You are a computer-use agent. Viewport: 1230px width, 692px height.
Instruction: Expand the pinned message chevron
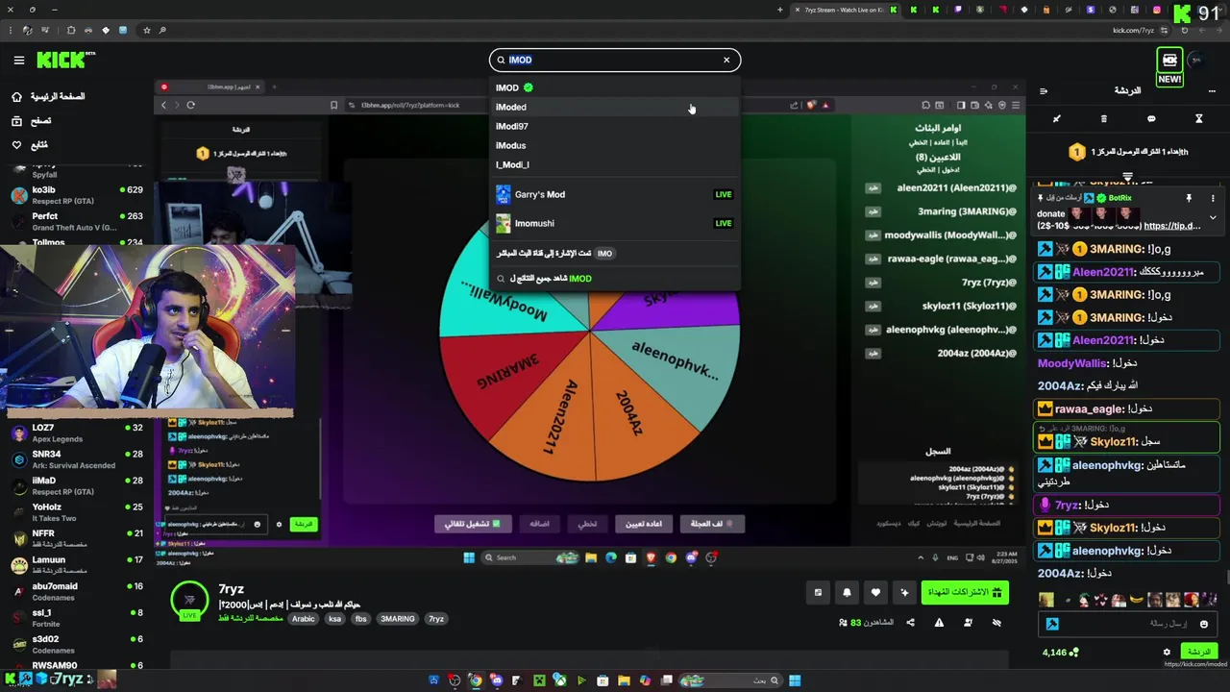click(x=1213, y=218)
